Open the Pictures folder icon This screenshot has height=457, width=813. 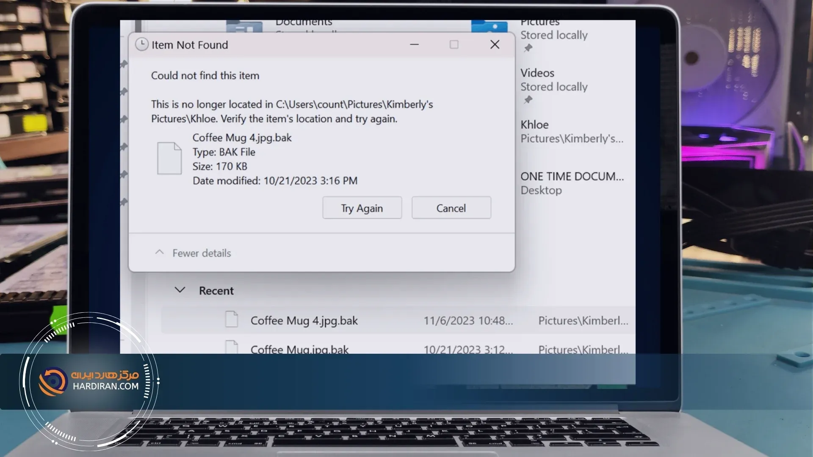point(489,26)
